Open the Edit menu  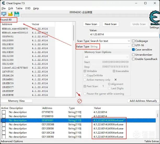11,8
